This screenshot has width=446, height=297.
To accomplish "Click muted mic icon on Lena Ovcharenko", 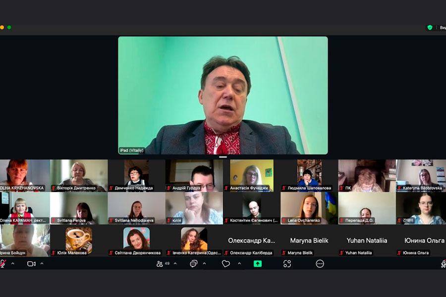I will 284,220.
